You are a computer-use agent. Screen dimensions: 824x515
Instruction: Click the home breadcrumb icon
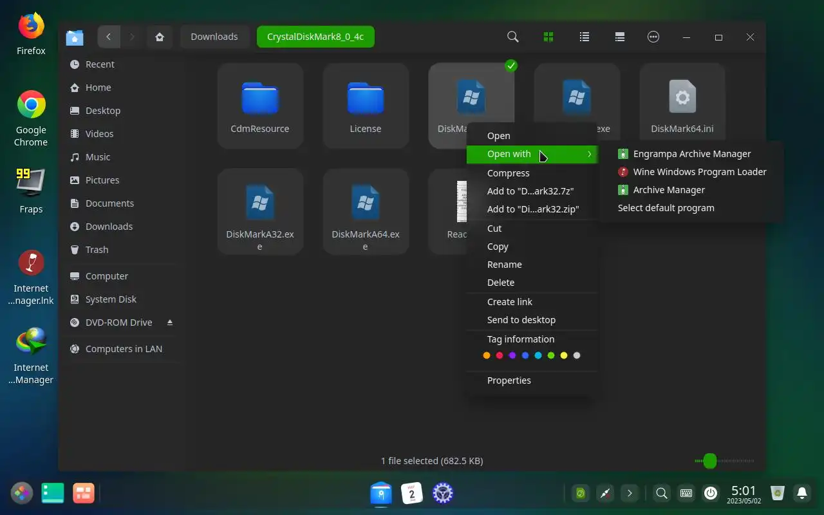[160, 37]
